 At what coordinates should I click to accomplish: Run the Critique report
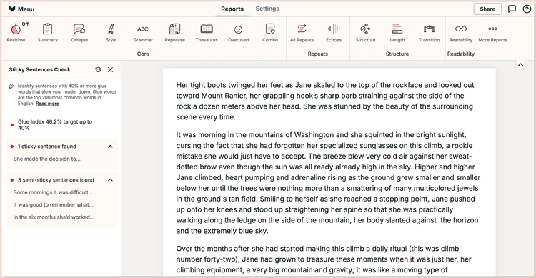tap(79, 32)
